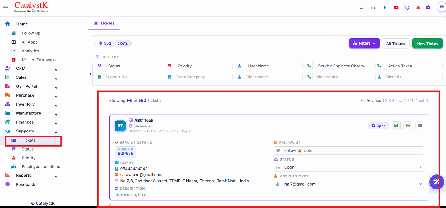Click the magic wand floating button
This screenshot has width=446, height=208.
(x=437, y=182)
